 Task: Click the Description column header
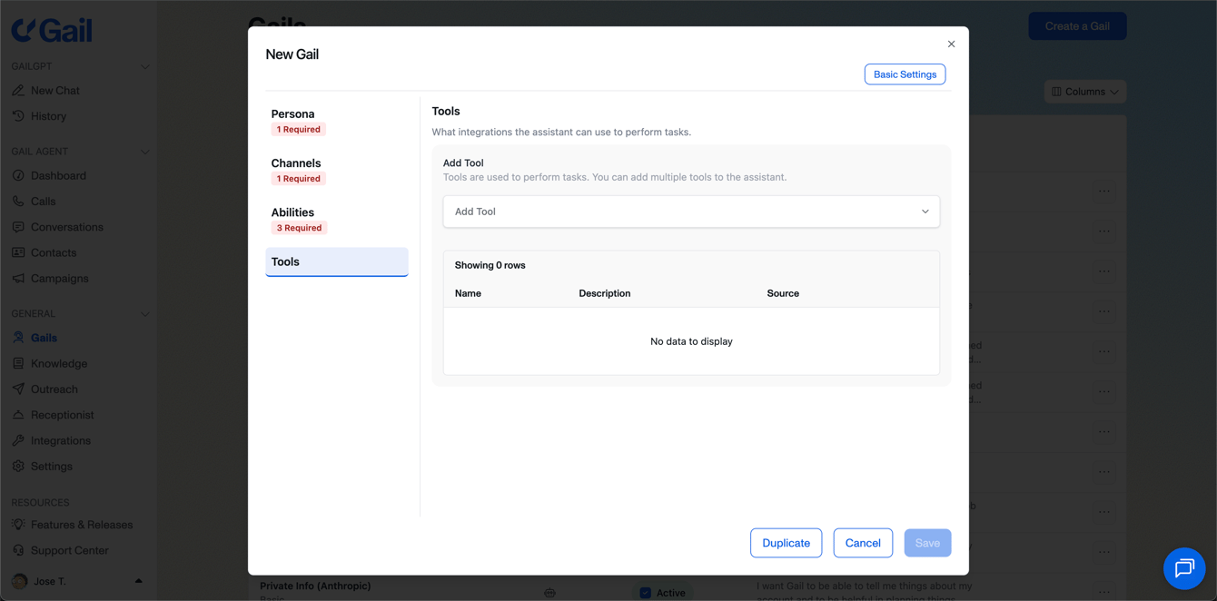605,293
